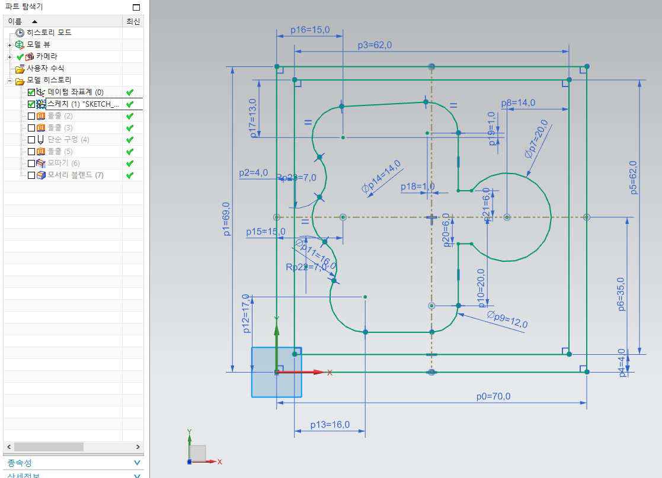
Task: Select the p15=15,0 dimension
Action: (x=266, y=231)
